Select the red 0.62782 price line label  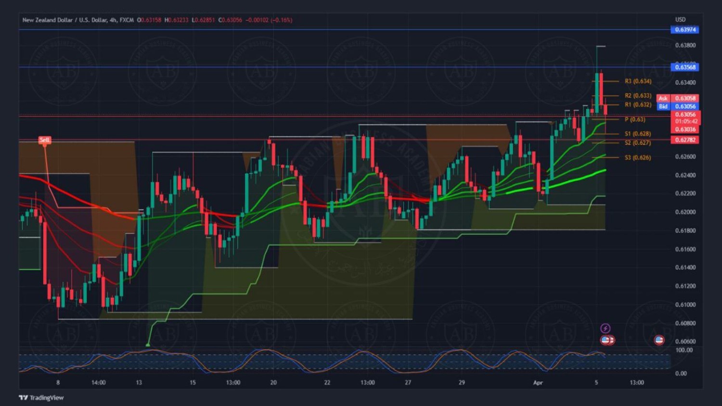coord(685,140)
